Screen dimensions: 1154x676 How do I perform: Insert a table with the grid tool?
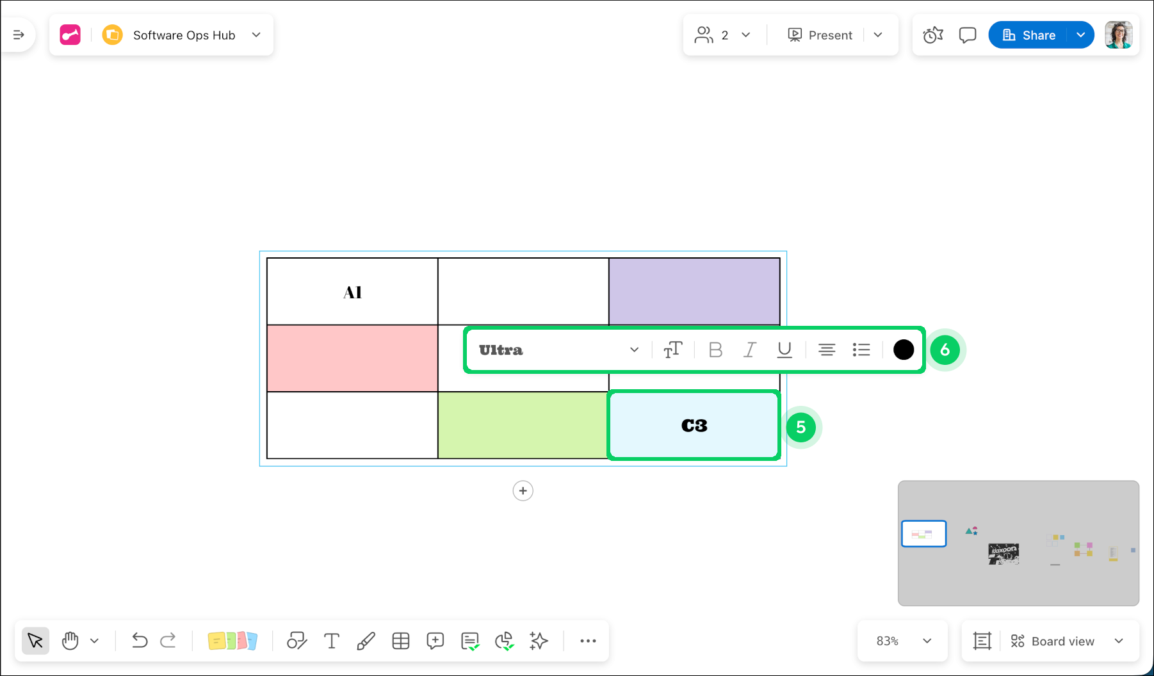[x=401, y=641]
